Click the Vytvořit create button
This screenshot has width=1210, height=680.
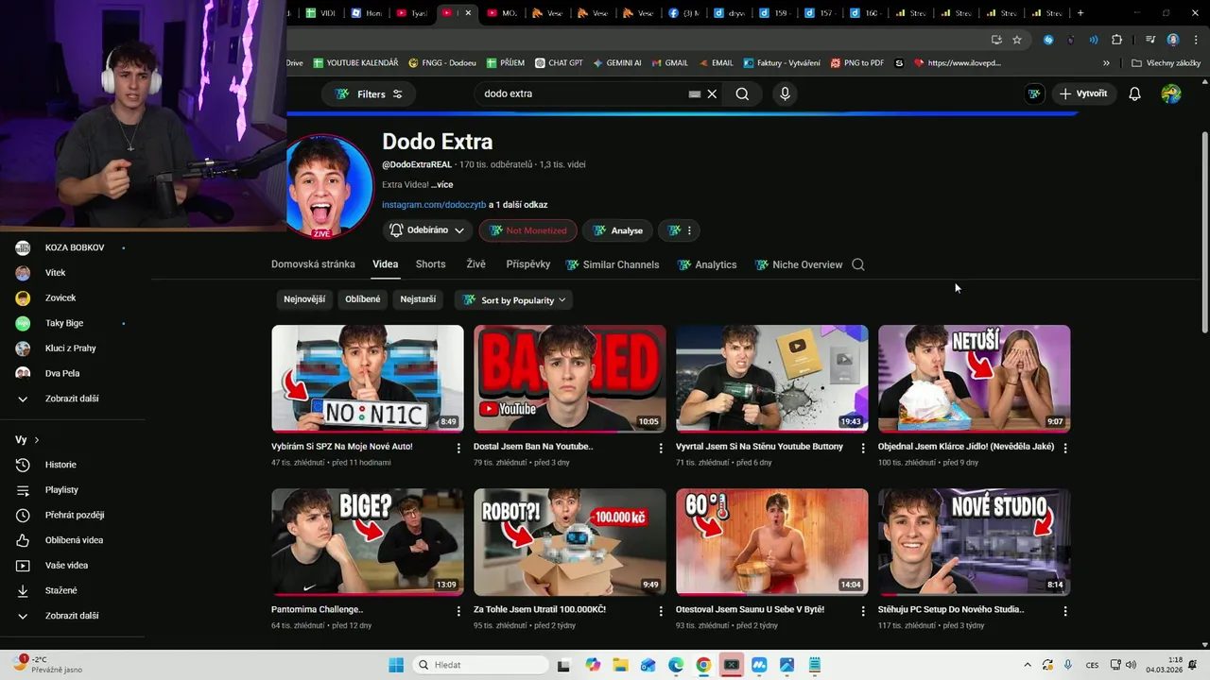pos(1083,93)
